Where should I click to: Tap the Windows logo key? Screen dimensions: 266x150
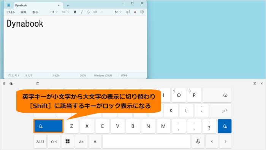(x=68, y=142)
